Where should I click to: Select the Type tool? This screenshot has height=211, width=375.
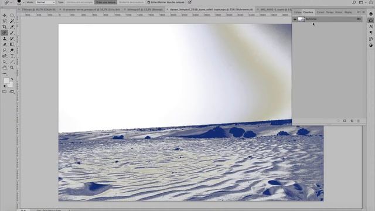12,56
